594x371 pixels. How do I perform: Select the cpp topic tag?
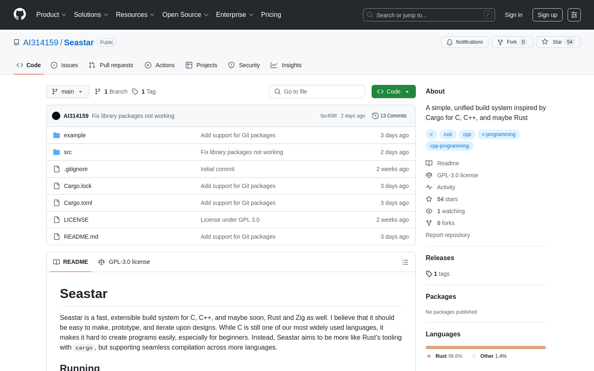pyautogui.click(x=467, y=134)
